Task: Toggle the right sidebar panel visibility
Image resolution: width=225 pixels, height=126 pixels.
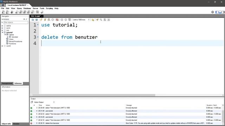Action: point(223,12)
